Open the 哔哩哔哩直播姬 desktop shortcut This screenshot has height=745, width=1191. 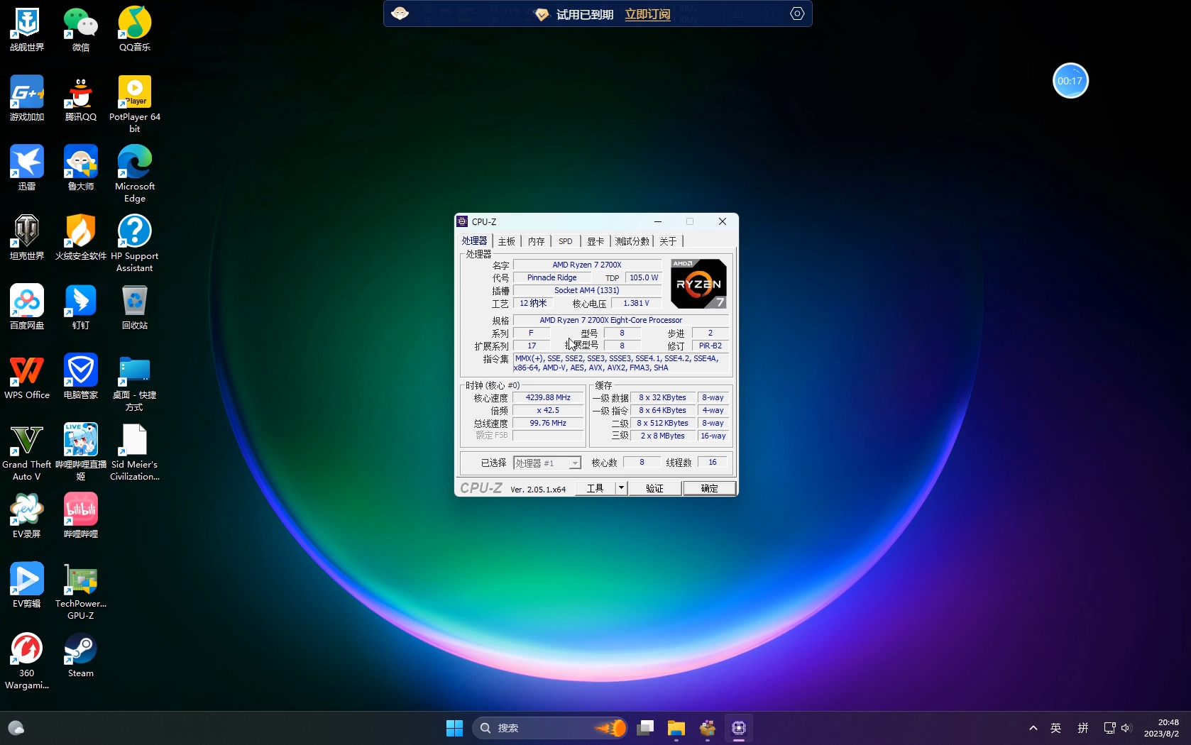coord(81,451)
